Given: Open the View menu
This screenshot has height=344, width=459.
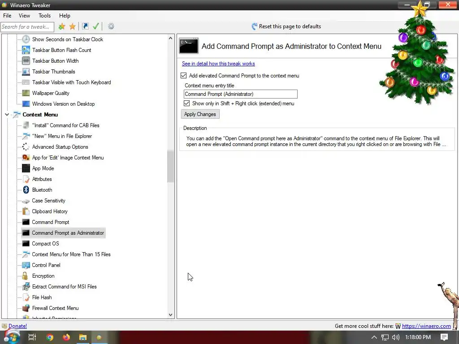Looking at the screenshot, I should [24, 16].
